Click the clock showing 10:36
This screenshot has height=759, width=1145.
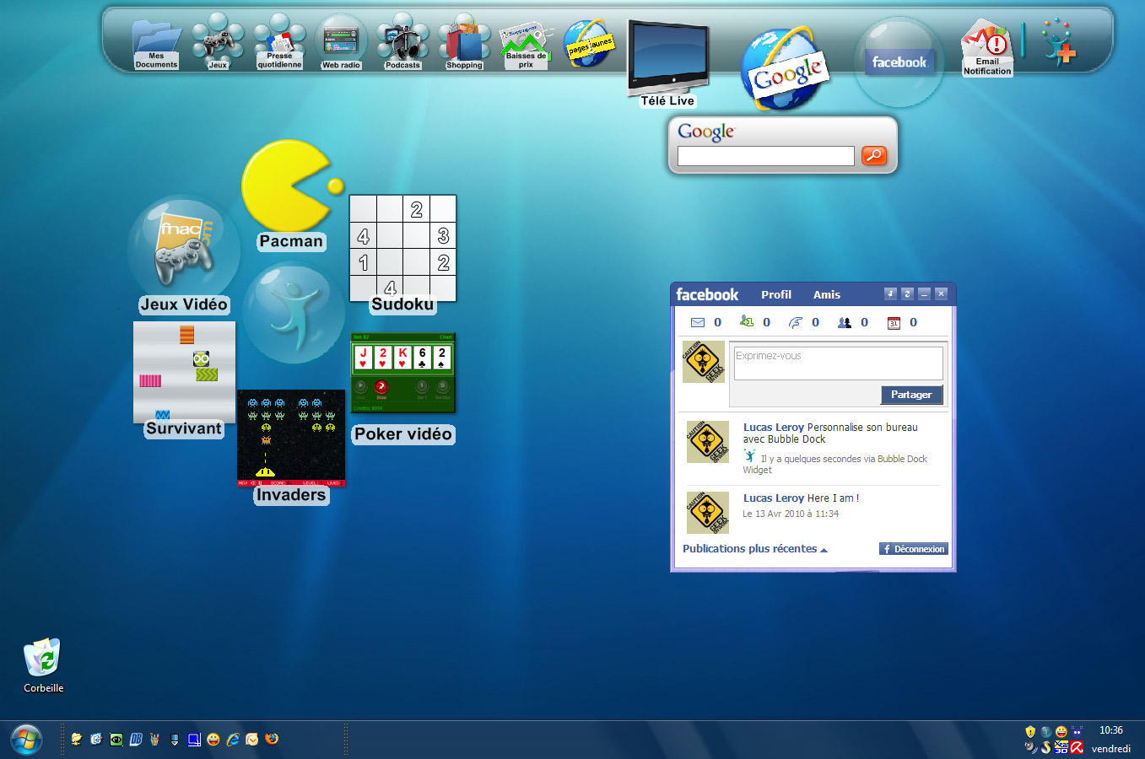click(1111, 730)
